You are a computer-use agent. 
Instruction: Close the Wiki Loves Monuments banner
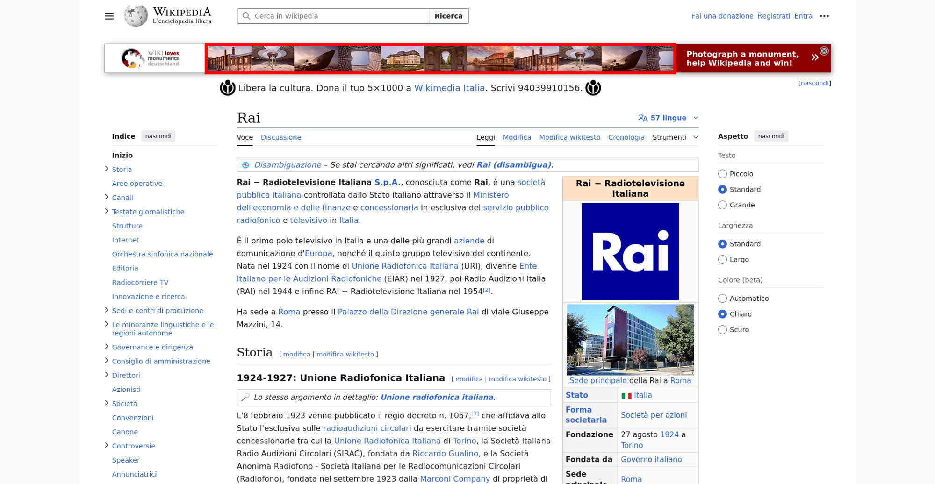point(824,51)
